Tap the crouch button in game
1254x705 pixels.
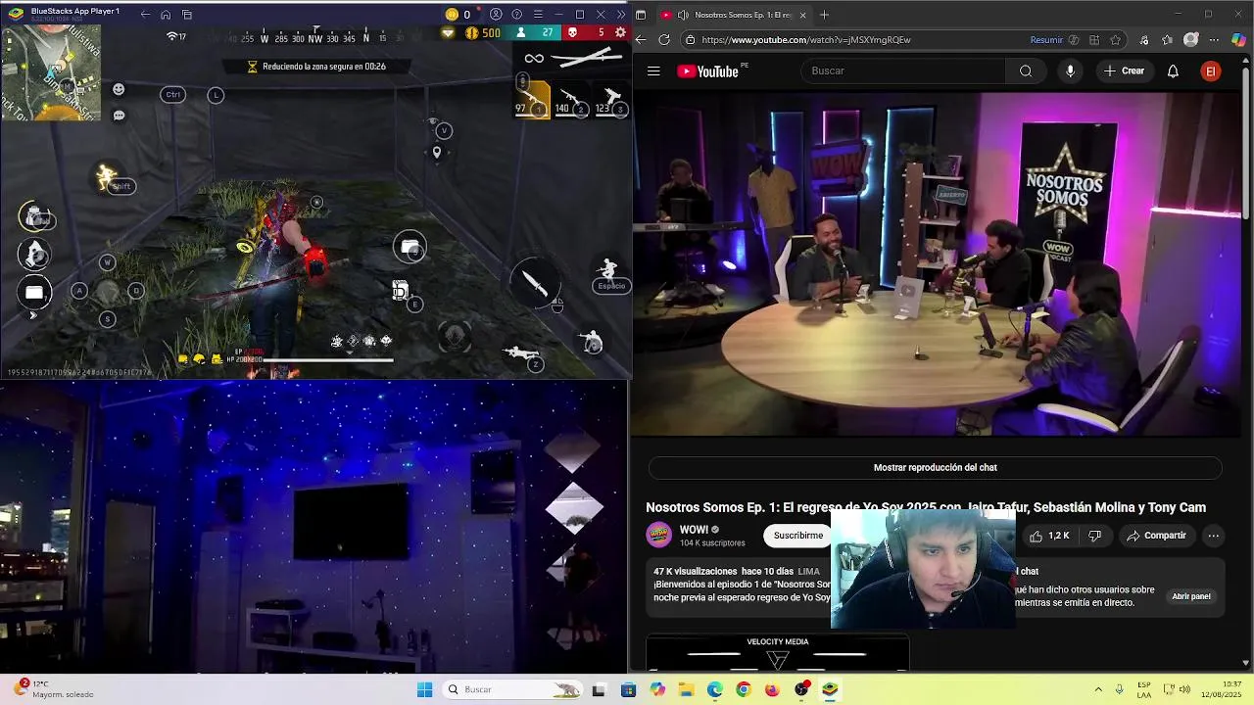pos(591,341)
